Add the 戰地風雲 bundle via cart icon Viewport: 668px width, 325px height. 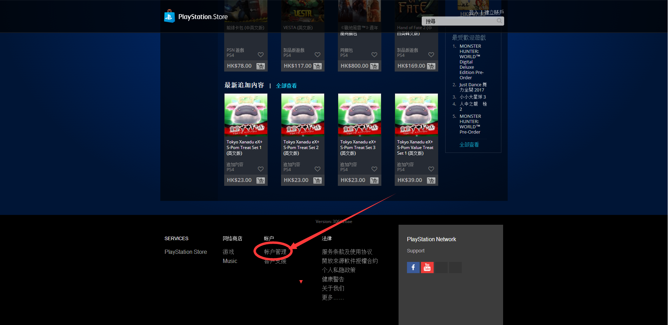[x=374, y=66]
